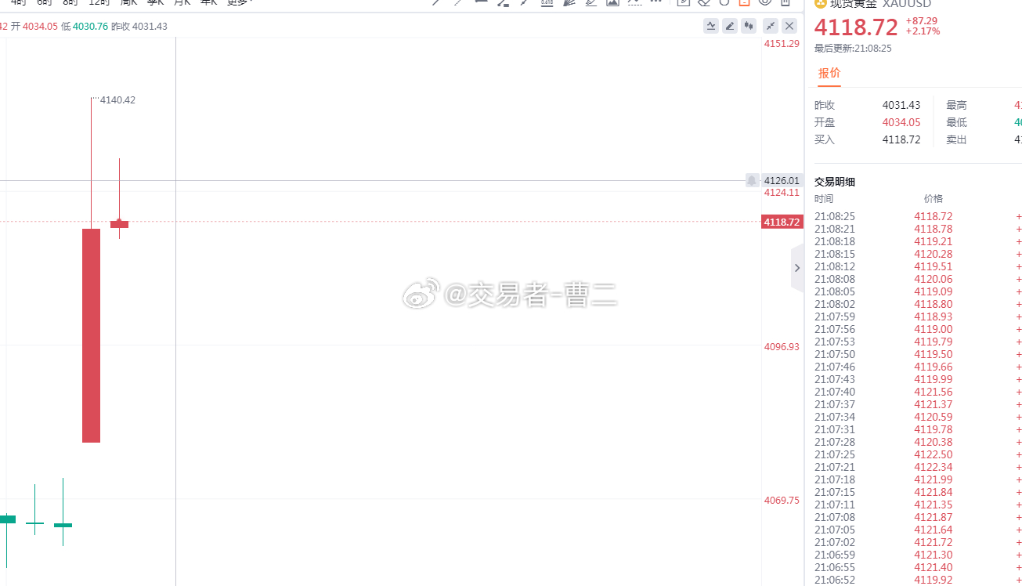Open the chart indicators icon
Image resolution: width=1022 pixels, height=586 pixels.
(710, 26)
